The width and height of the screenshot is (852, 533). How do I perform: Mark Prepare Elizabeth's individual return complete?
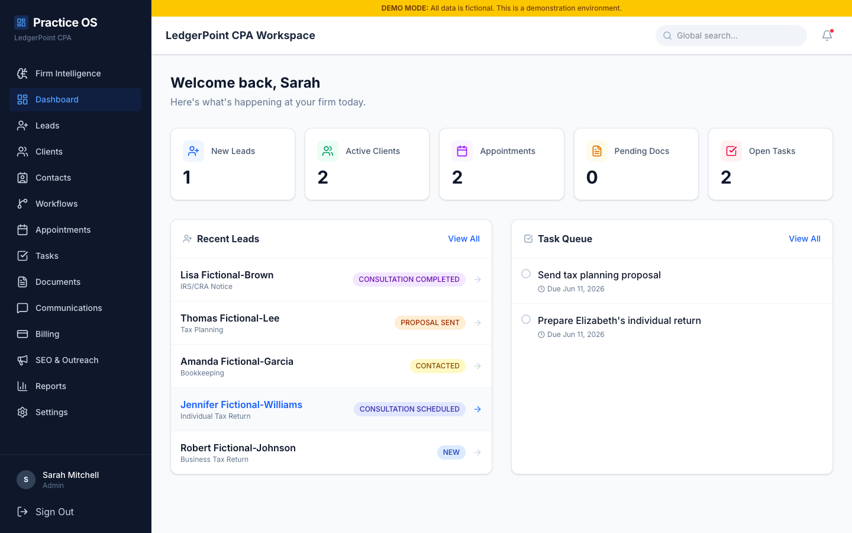526,319
